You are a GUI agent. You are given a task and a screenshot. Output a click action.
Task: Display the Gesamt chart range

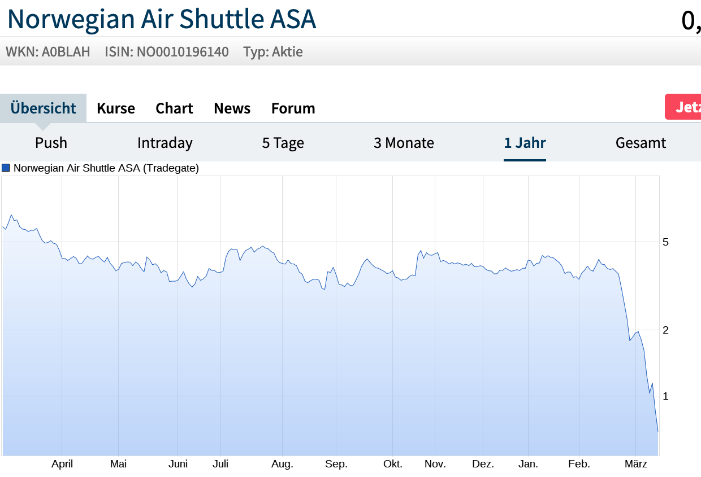coord(641,143)
